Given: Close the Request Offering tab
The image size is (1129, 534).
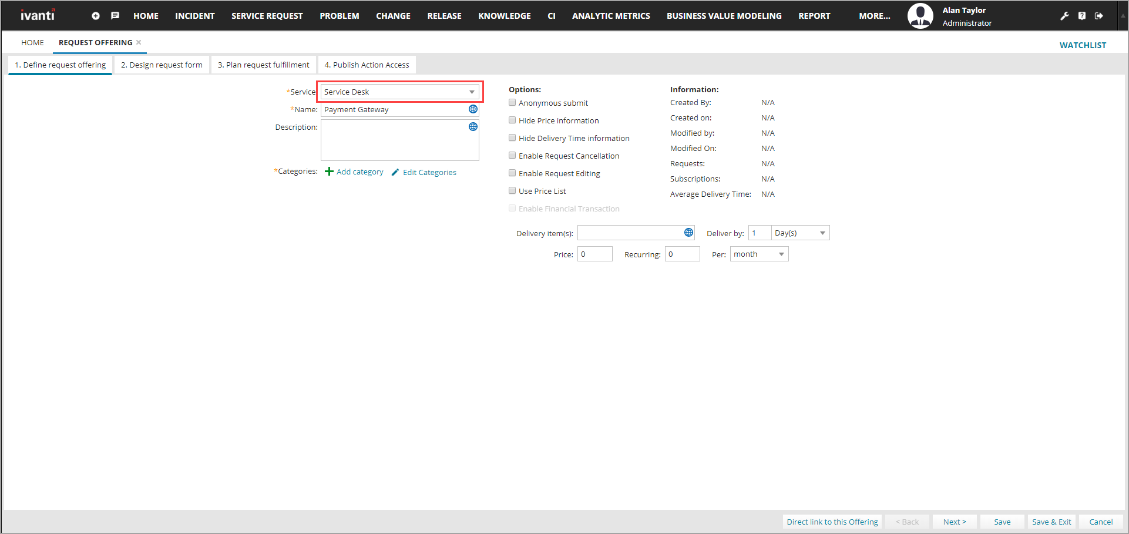Looking at the screenshot, I should point(139,42).
